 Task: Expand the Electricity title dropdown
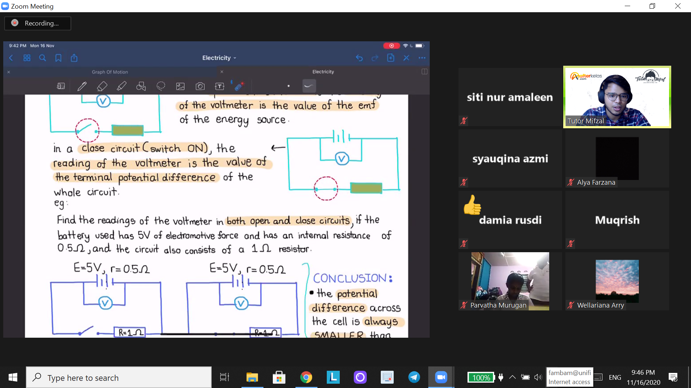point(219,58)
